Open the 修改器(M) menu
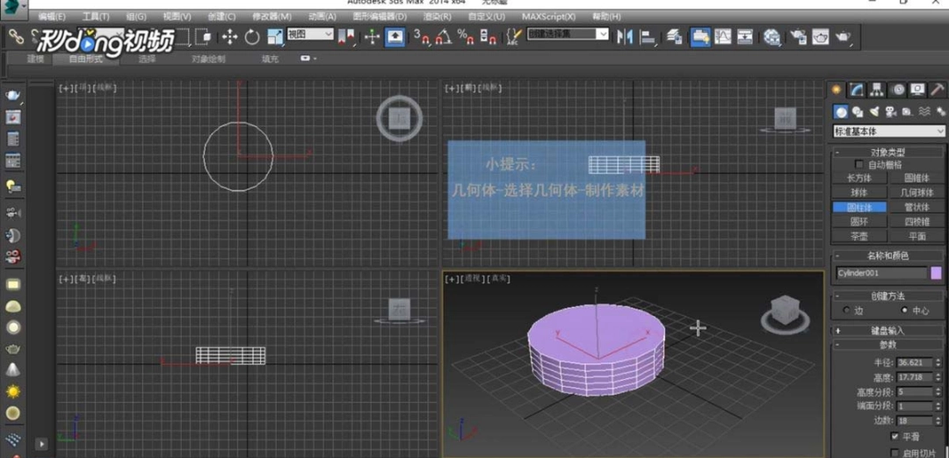Screen dimensions: 949x458 pyautogui.click(x=272, y=17)
